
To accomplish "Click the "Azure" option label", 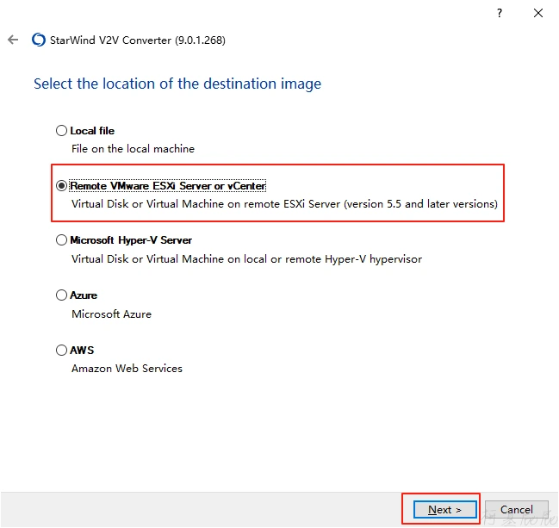I will point(84,295).
